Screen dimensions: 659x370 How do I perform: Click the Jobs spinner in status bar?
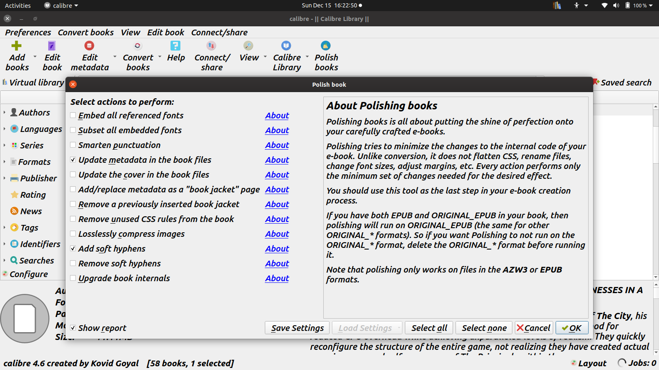(622, 363)
